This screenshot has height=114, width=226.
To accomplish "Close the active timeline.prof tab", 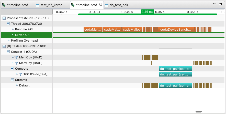I will tap(100, 5).
